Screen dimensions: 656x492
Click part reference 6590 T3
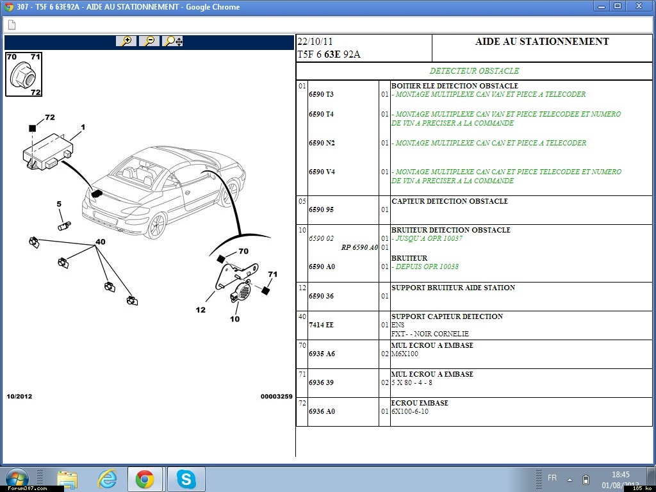pyautogui.click(x=321, y=95)
